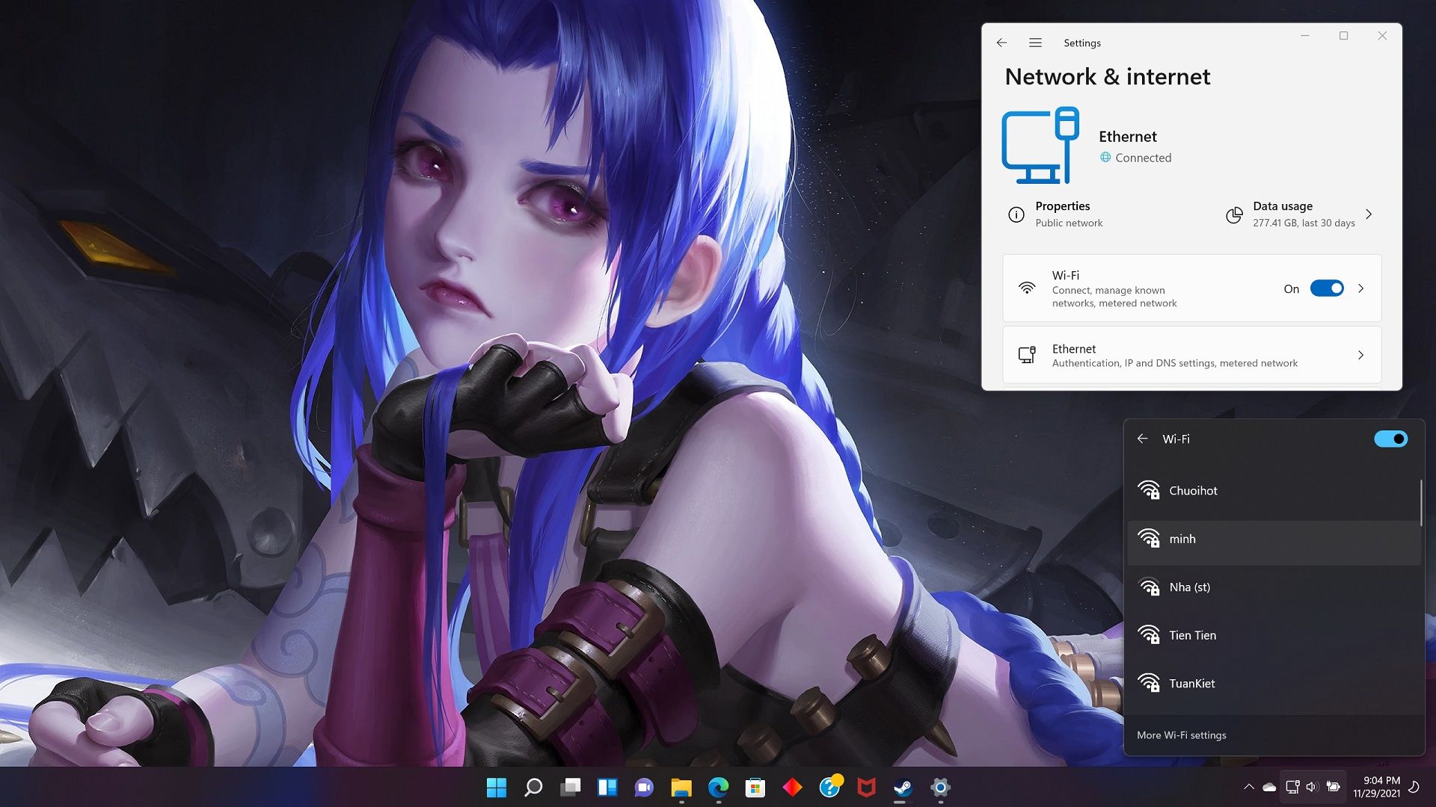Select the Tien Tien Wi-Fi network
The width and height of the screenshot is (1436, 807).
pos(1274,636)
